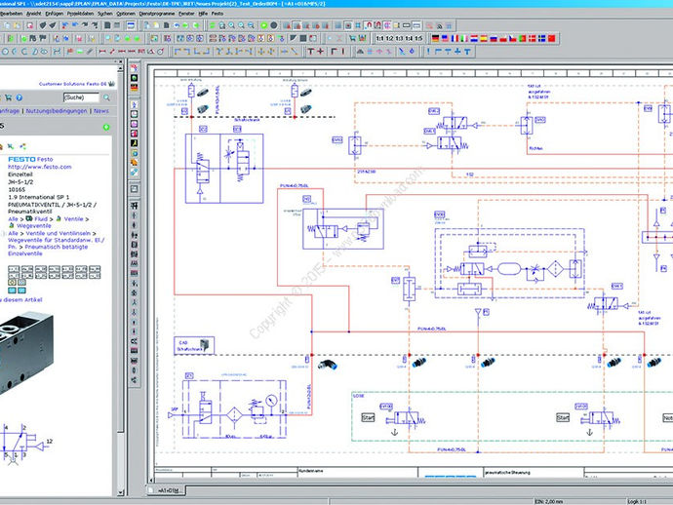673x505 pixels.
Task: Open the News link
Action: pos(101,111)
